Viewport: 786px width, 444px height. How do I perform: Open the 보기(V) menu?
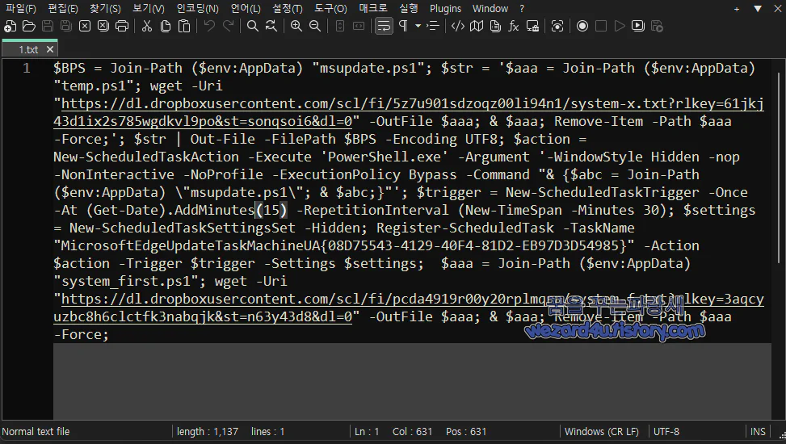[149, 9]
